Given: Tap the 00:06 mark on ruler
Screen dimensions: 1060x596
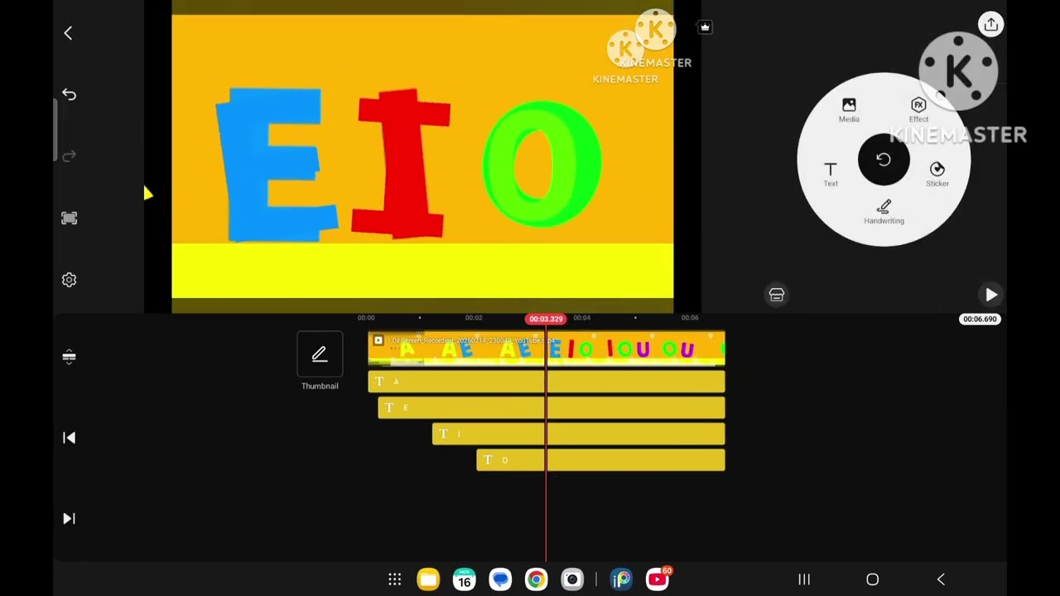Looking at the screenshot, I should pos(690,318).
